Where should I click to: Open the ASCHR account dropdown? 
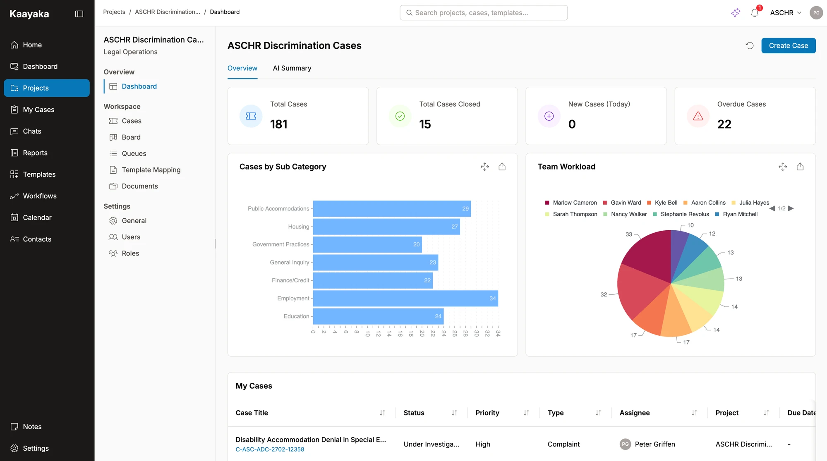point(785,13)
